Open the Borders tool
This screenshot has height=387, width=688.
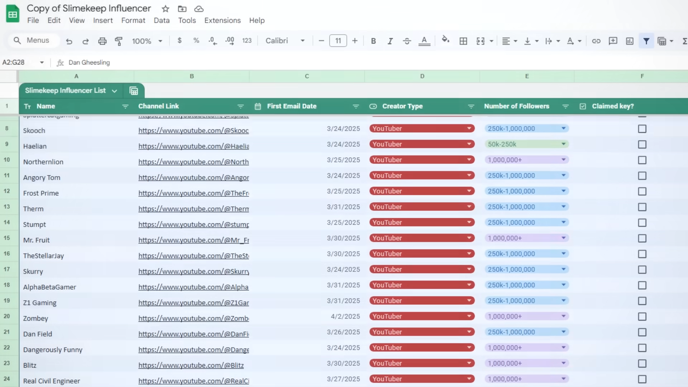[463, 41]
